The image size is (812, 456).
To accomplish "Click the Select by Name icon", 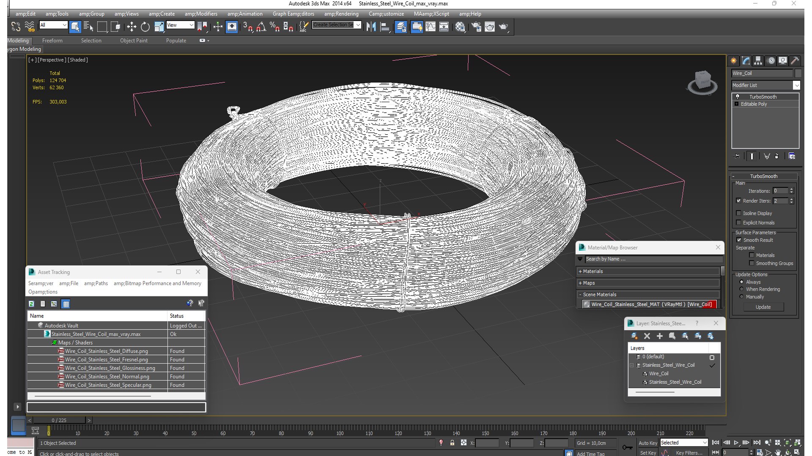I will pos(88,27).
